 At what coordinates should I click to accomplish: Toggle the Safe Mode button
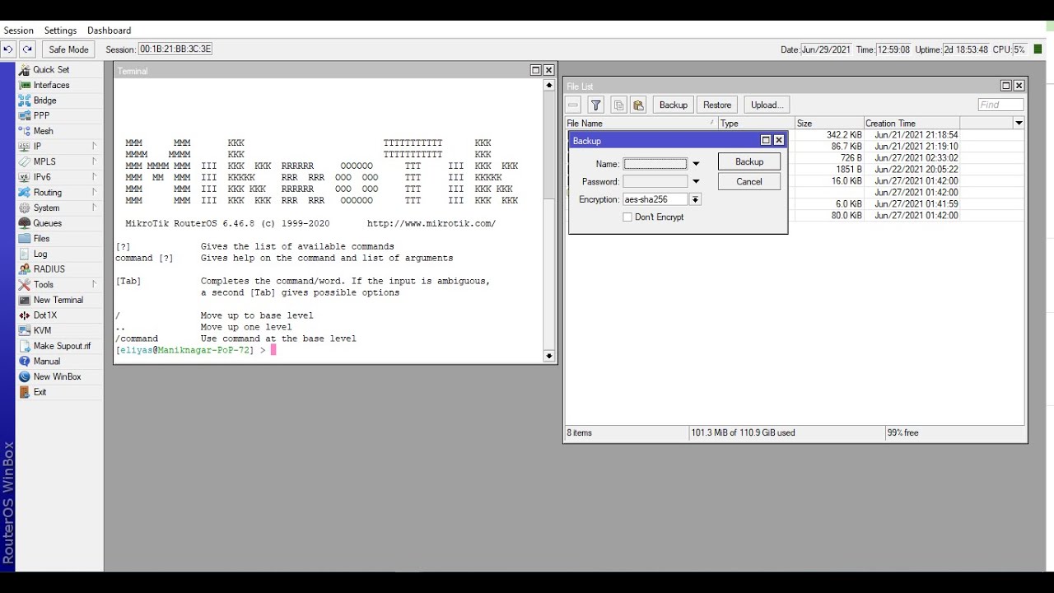[68, 49]
